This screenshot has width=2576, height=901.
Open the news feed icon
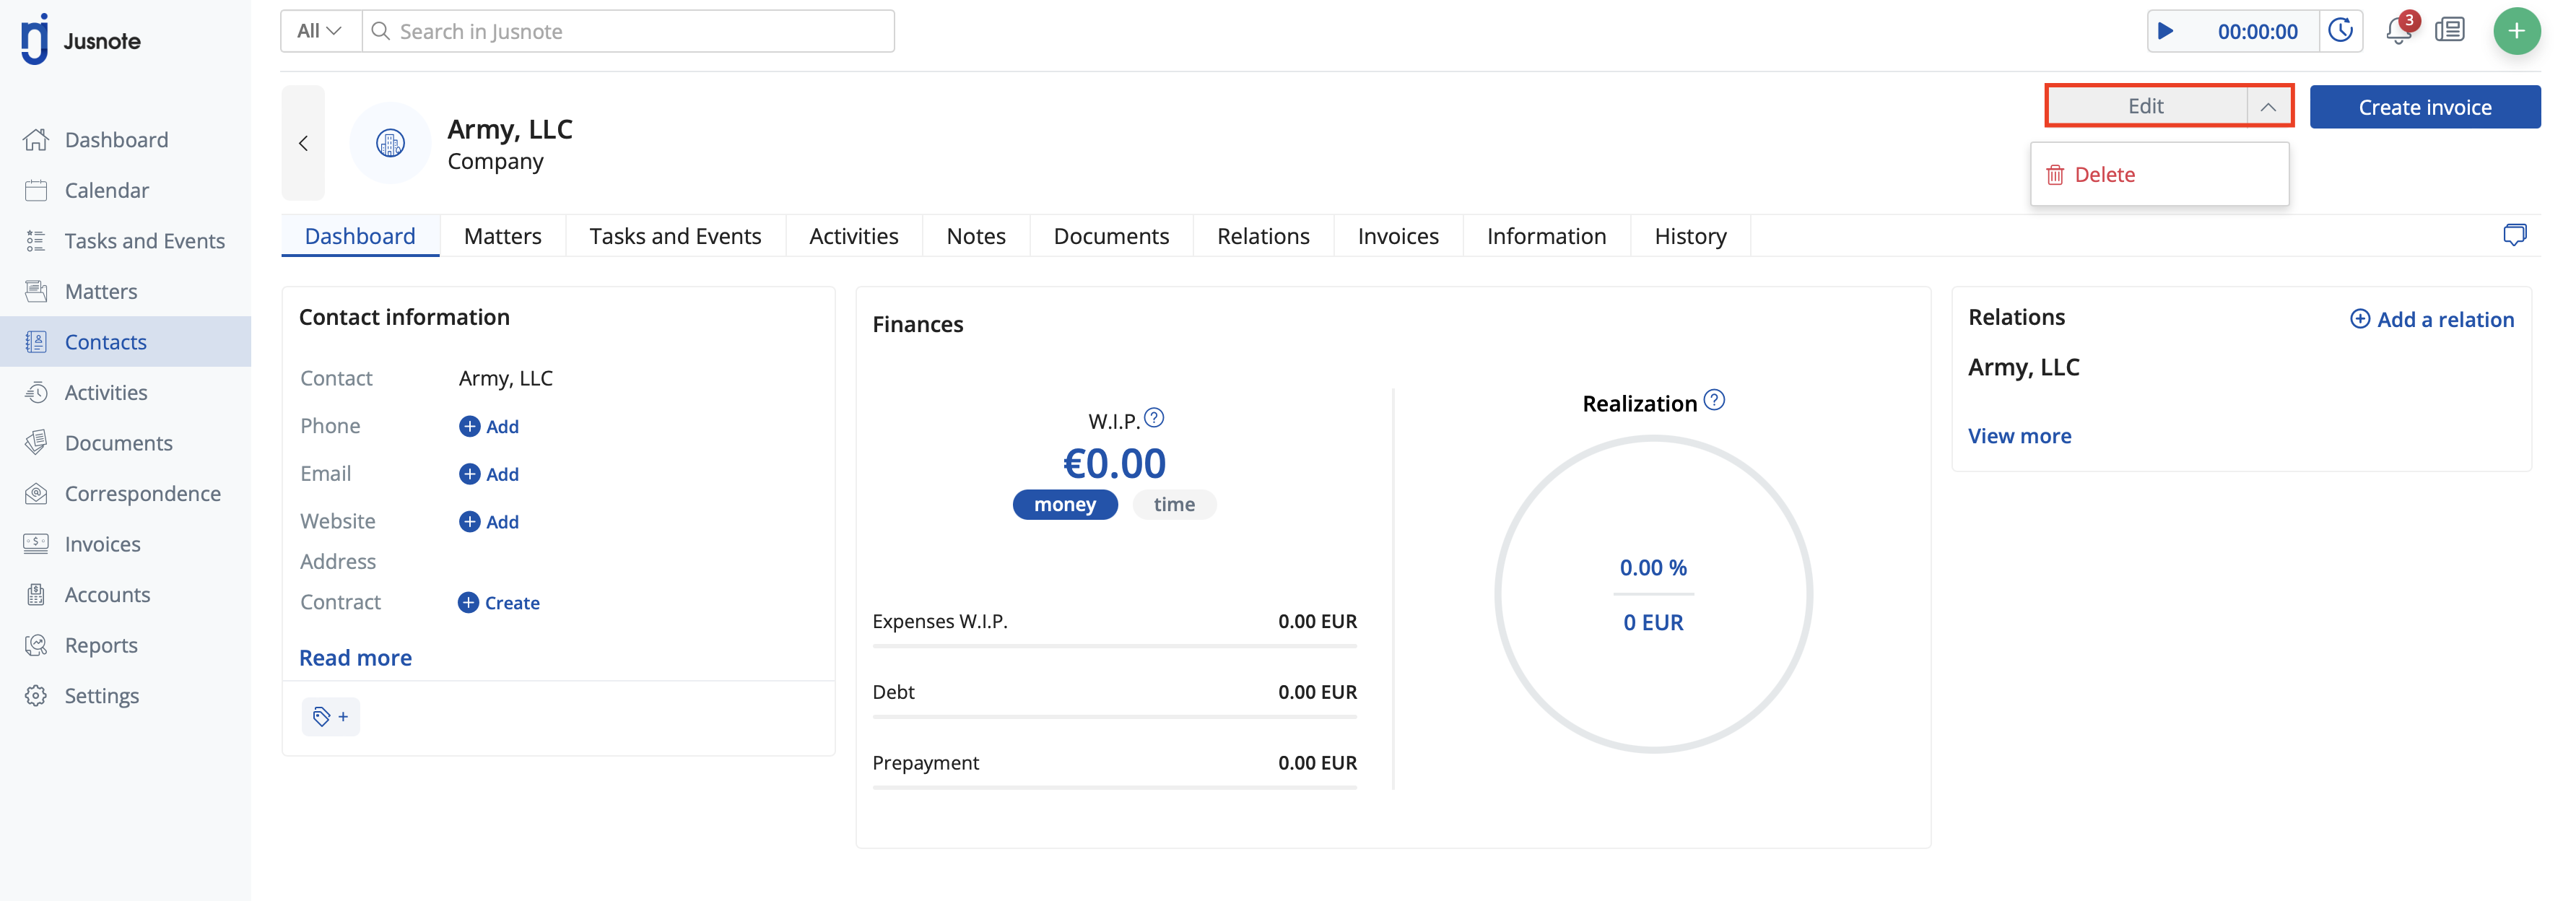tap(2449, 31)
